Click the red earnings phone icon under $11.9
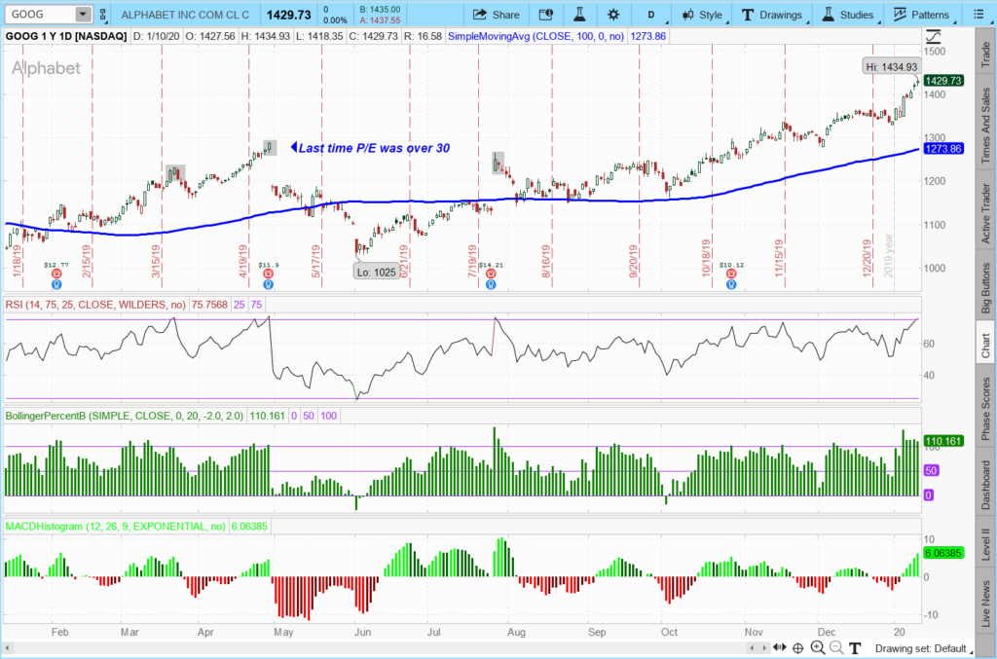997x659 pixels. 269,274
